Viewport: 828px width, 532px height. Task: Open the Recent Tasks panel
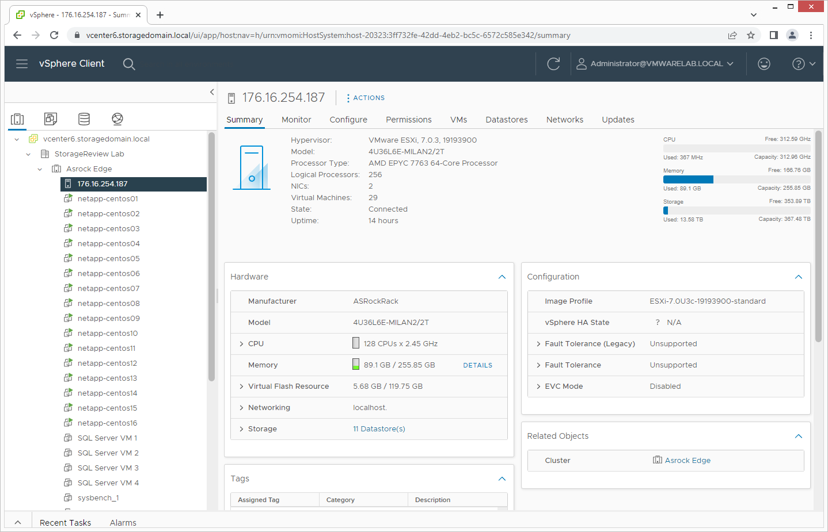[65, 523]
